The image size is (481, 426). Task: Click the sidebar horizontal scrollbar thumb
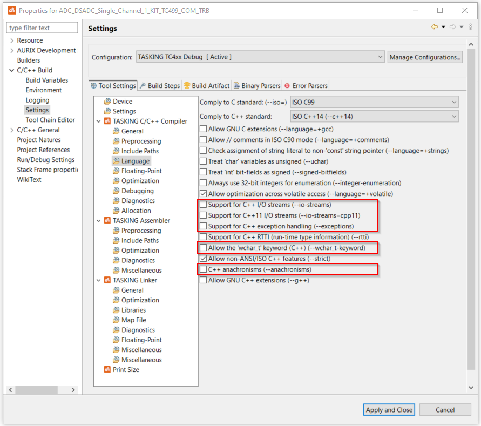coord(37,390)
